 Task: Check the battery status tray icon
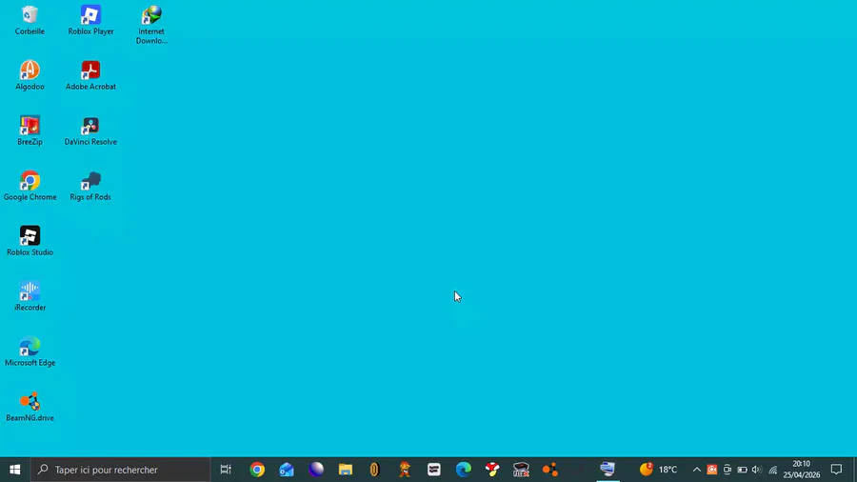click(x=742, y=470)
